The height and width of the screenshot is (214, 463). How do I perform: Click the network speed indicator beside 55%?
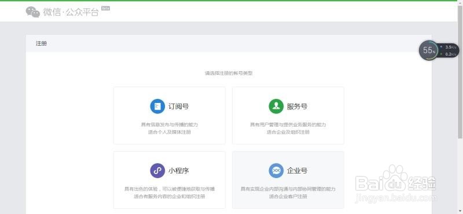click(x=449, y=50)
